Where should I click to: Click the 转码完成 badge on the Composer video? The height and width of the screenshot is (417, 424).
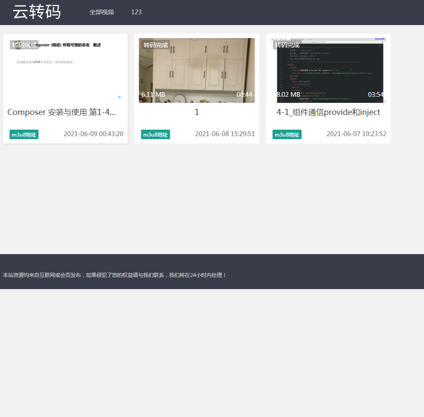24,45
